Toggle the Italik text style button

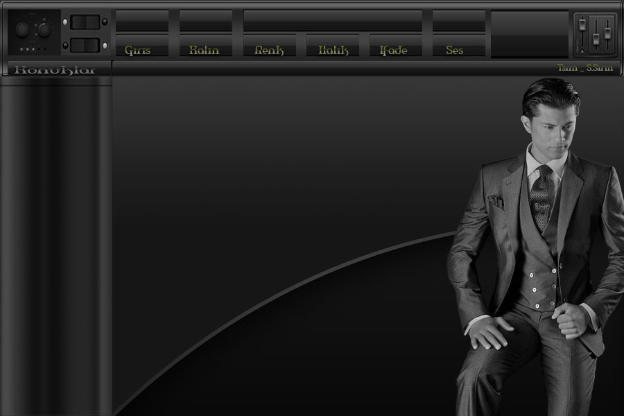coord(333,50)
